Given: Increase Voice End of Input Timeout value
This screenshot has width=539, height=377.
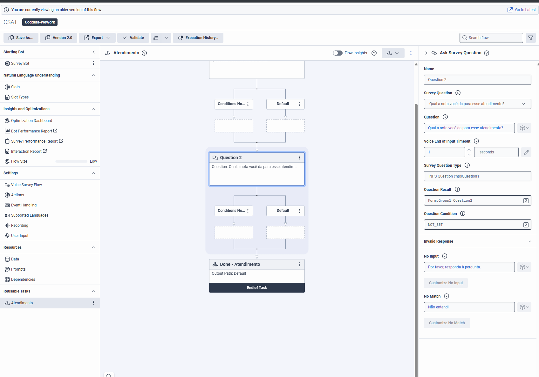Looking at the screenshot, I should (469, 150).
